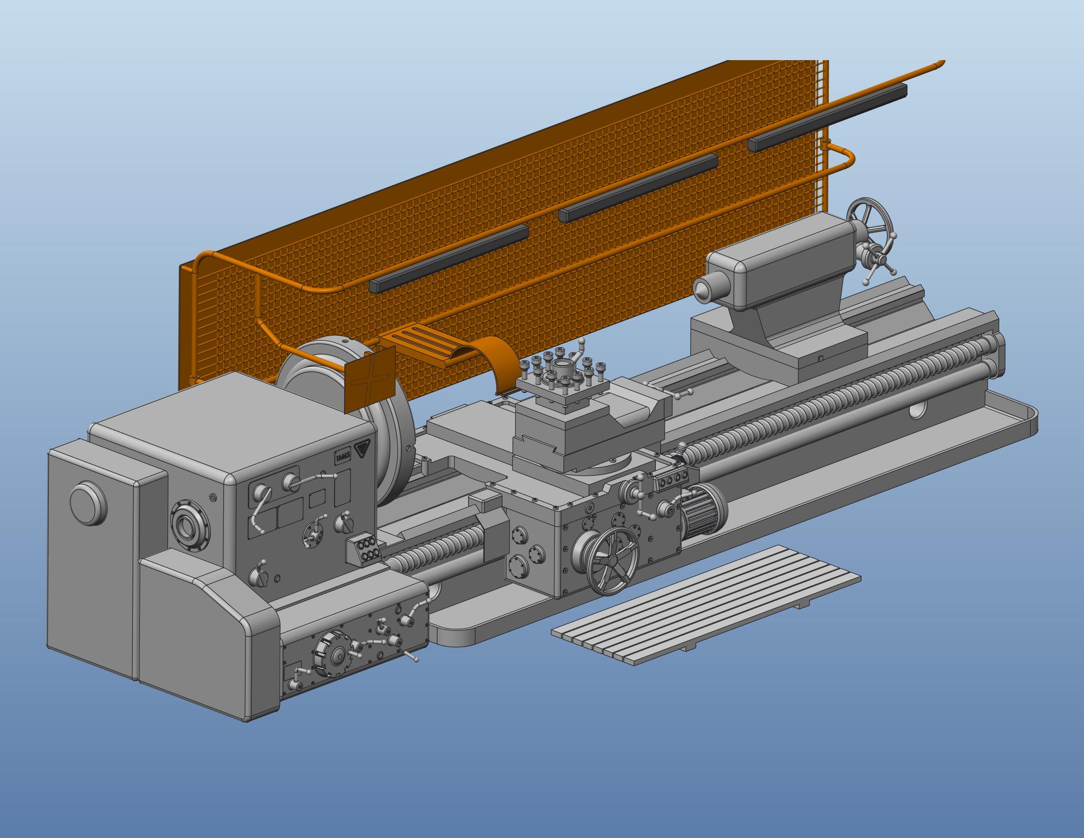
Task: Select the dark bar on the mesh nearest the tailstock
Action: 827,117
